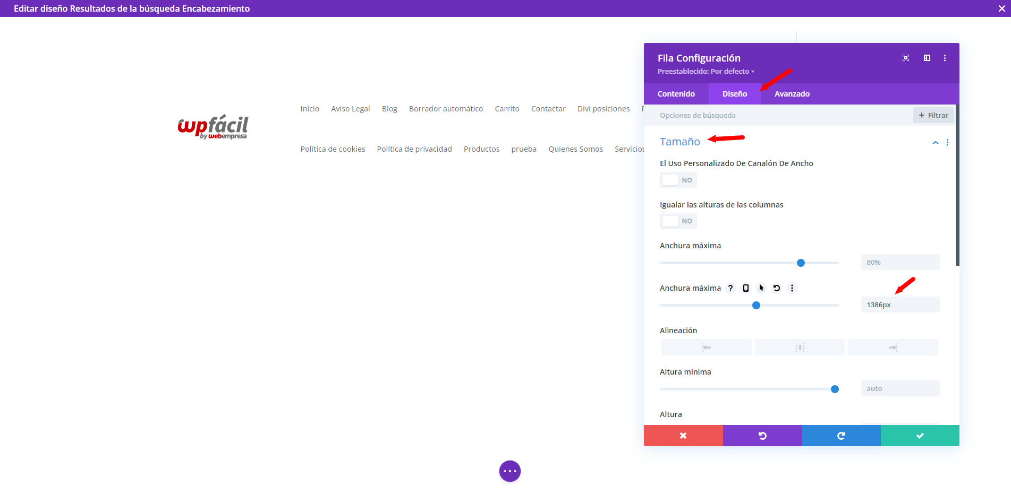Close the layout editor with top X
Screen dimensions: 1011x495
pos(1001,8)
